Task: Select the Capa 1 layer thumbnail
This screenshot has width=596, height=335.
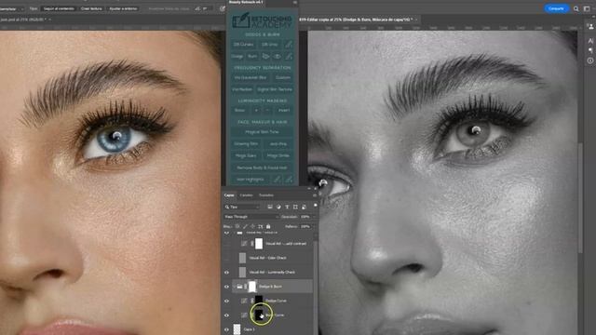Action: (237, 329)
